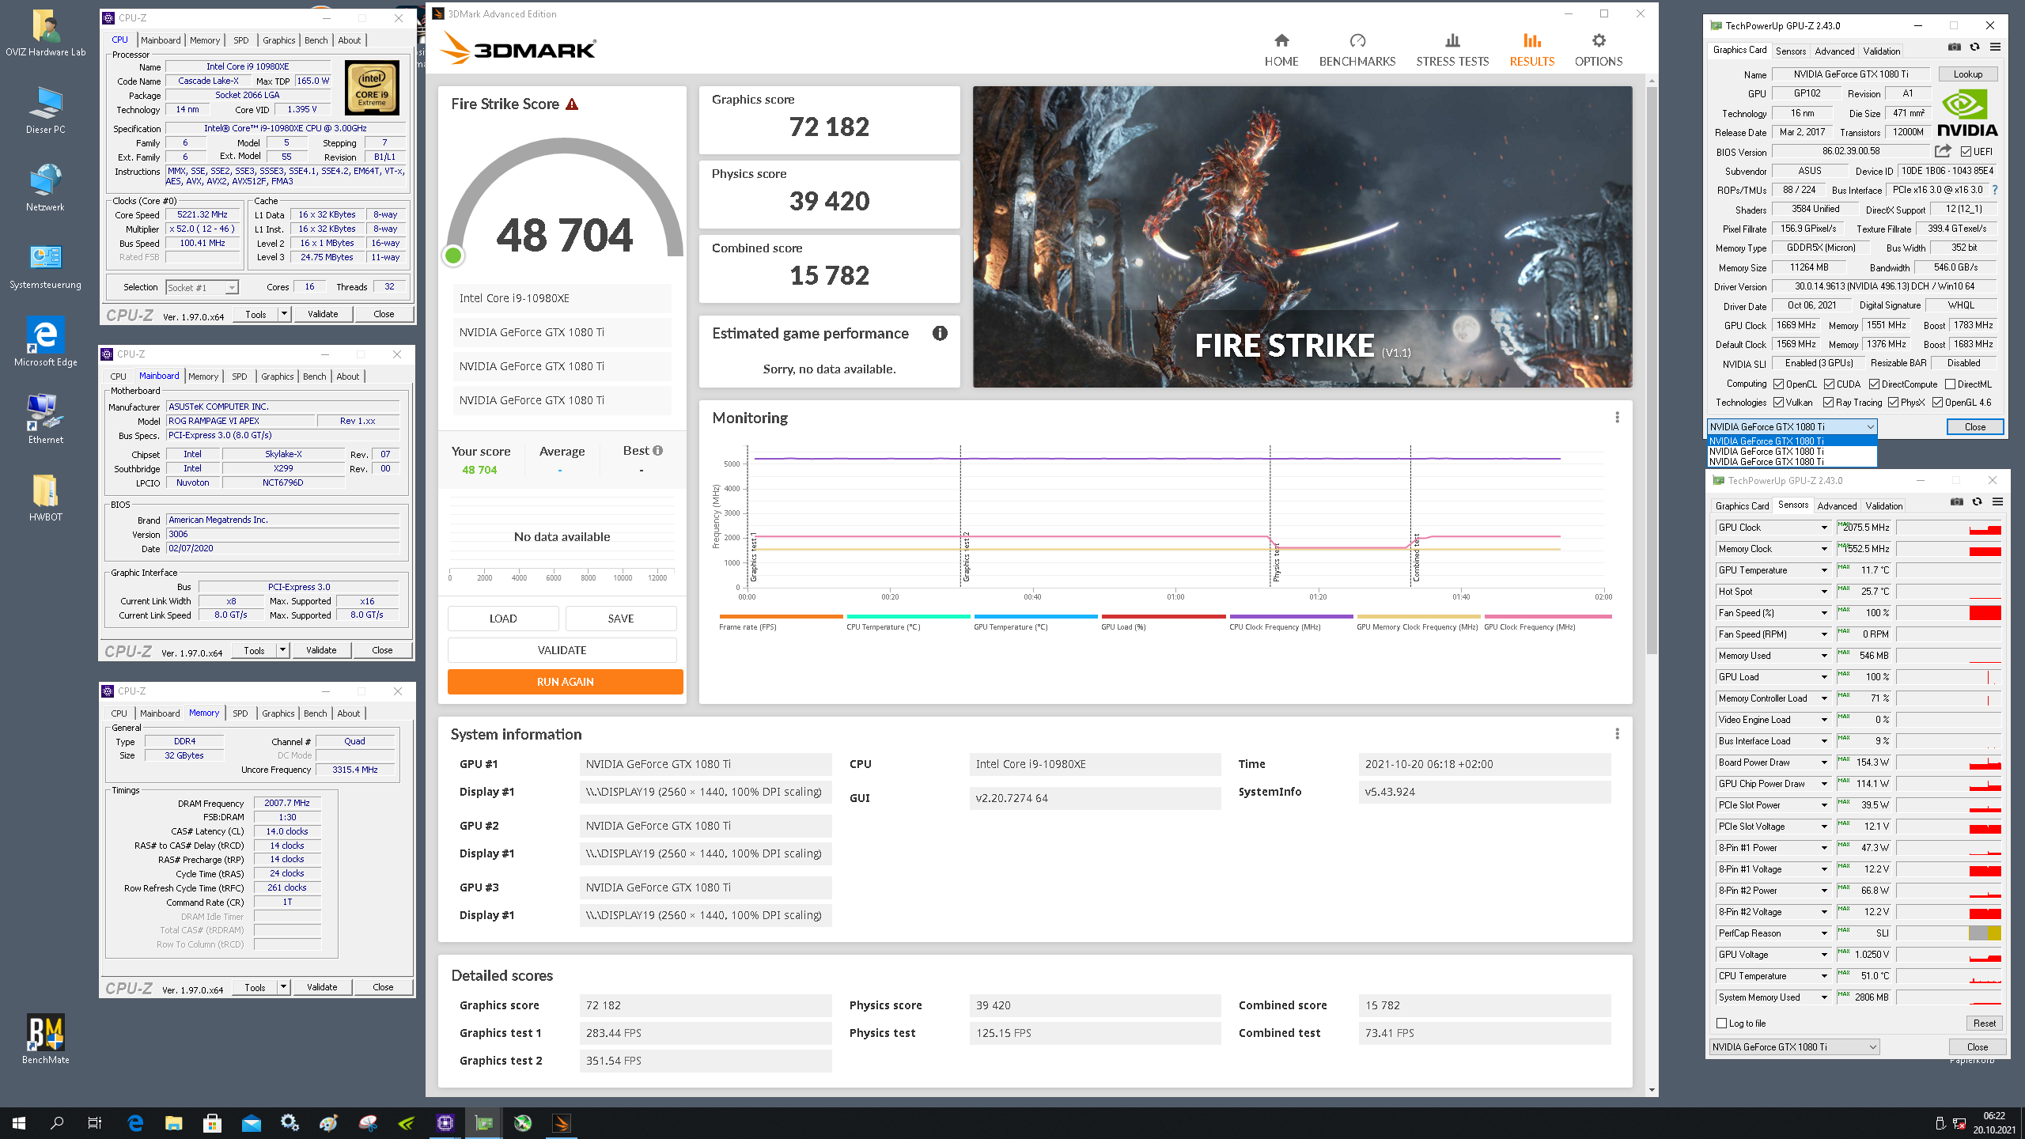Click Lookup button in GPU-Z
The image size is (2025, 1139).
click(1967, 74)
